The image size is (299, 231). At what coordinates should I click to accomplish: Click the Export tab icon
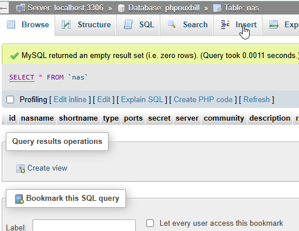point(274,24)
